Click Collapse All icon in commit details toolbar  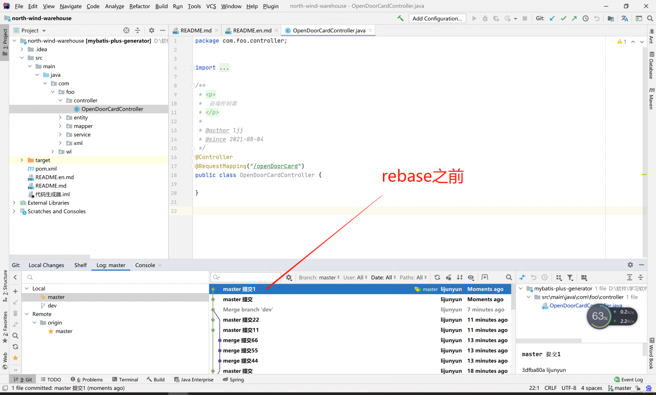[x=641, y=277]
